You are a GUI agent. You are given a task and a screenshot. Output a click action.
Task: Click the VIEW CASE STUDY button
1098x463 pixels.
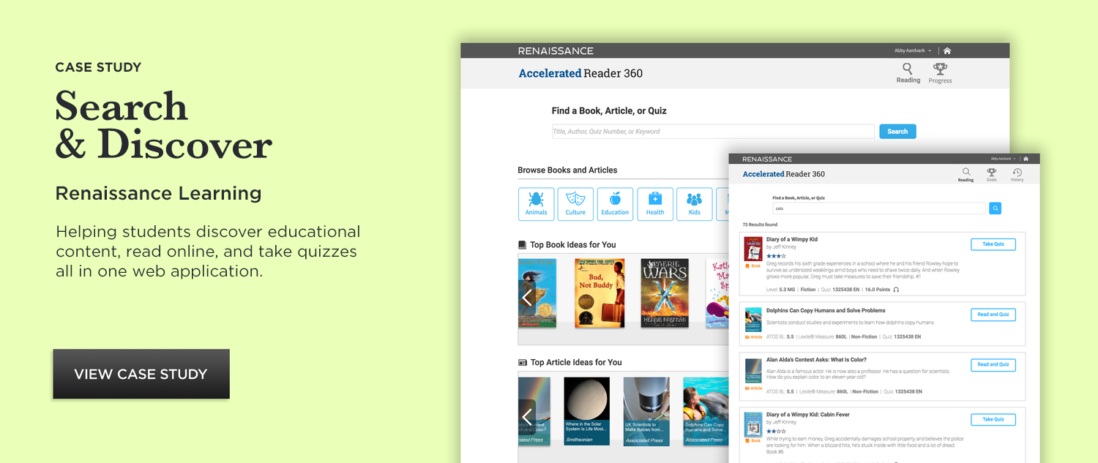click(141, 374)
